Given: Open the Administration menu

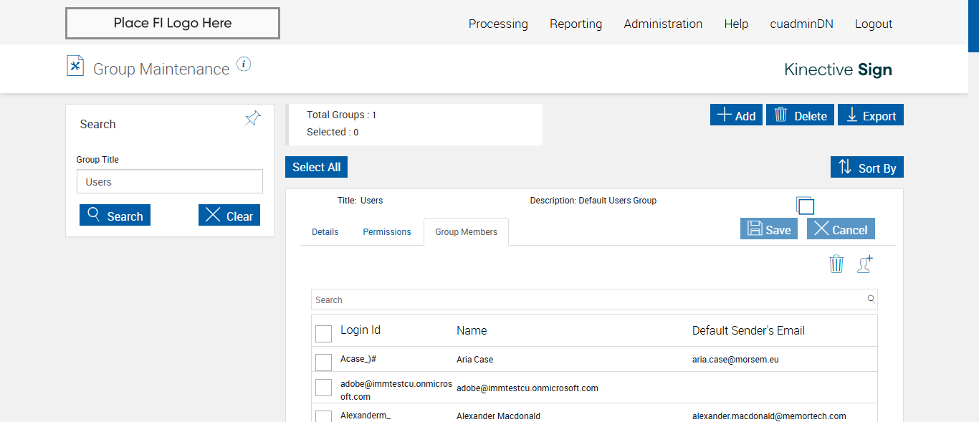Looking at the screenshot, I should click(x=663, y=24).
